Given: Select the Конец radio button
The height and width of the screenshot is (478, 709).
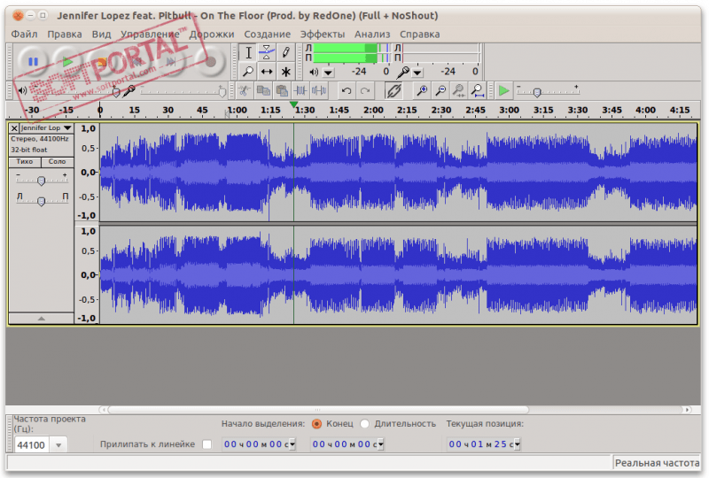Looking at the screenshot, I should 316,424.
